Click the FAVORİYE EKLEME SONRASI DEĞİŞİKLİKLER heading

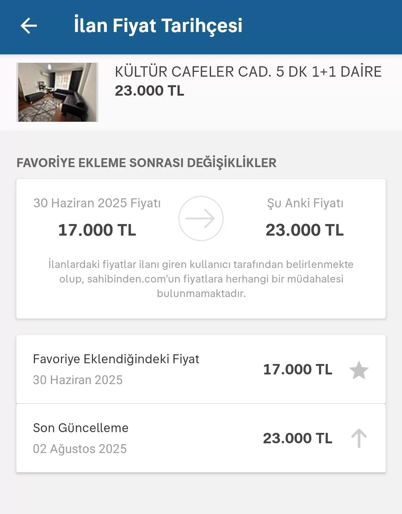coord(146,163)
